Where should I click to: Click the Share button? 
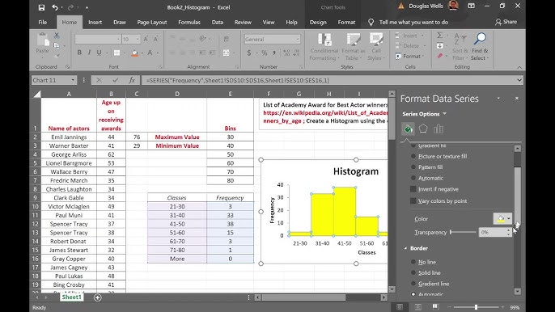506,22
